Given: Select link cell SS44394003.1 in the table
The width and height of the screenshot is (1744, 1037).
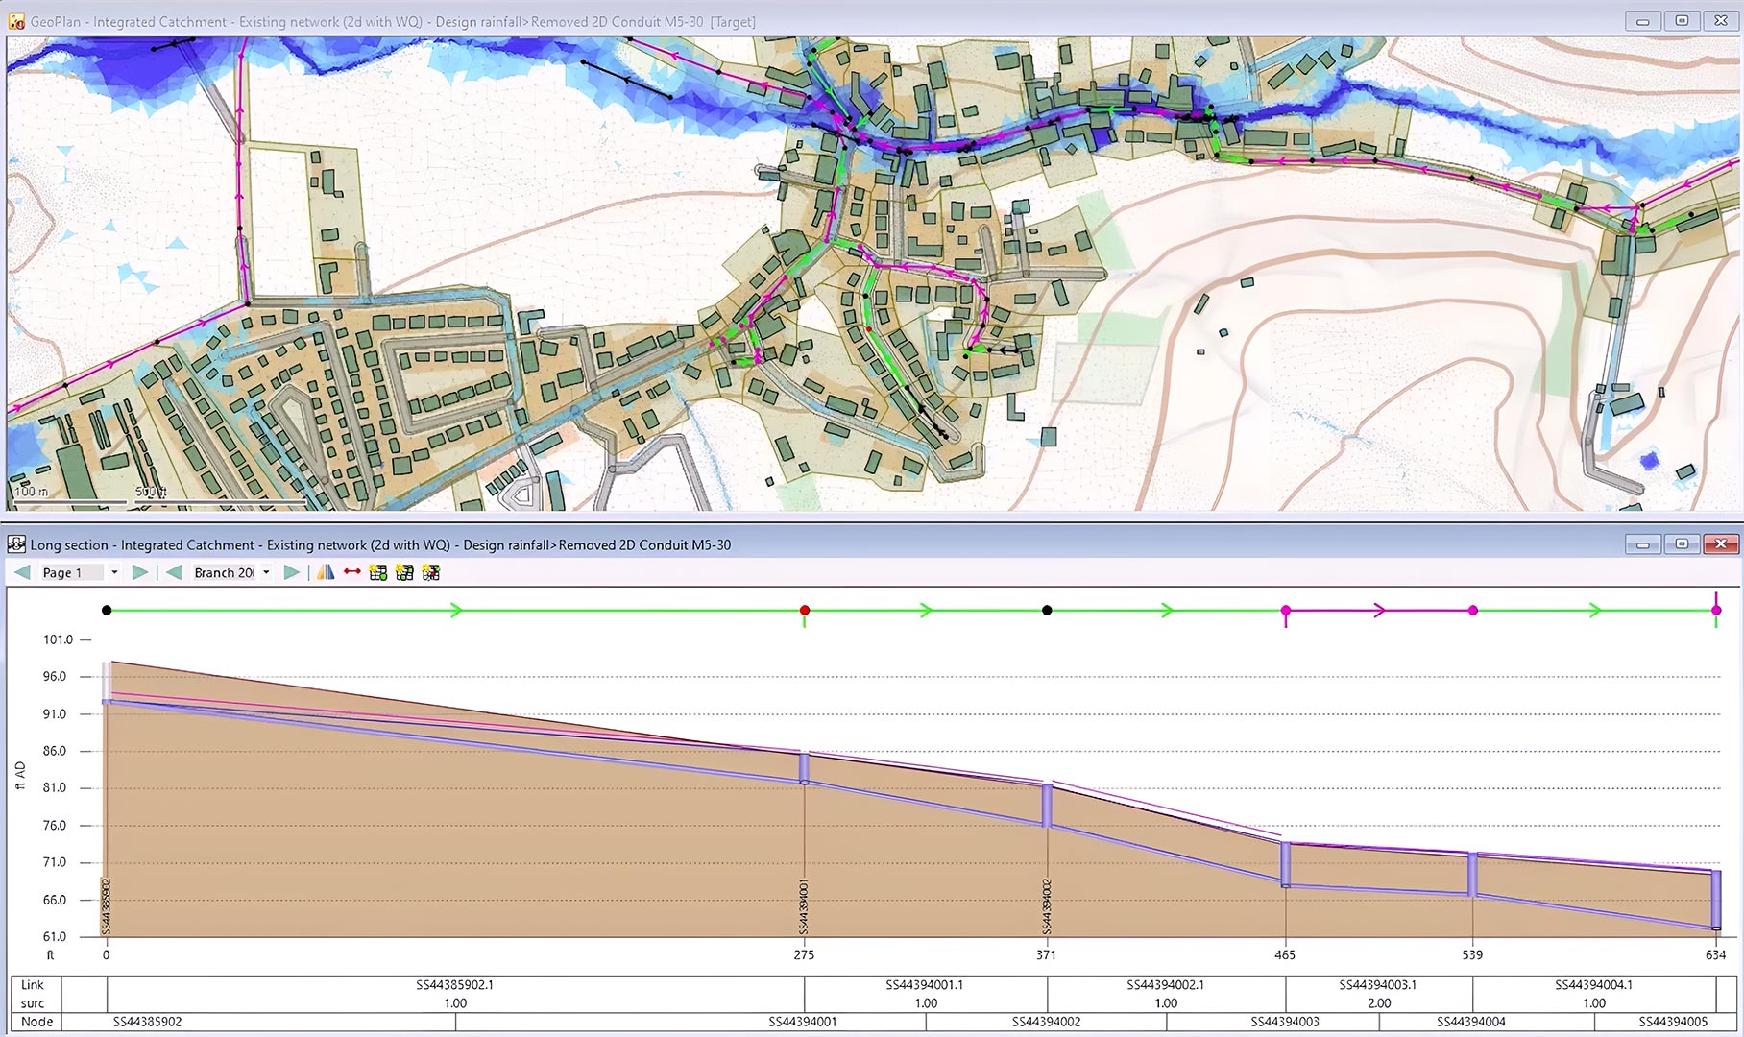Looking at the screenshot, I should coord(1378,985).
